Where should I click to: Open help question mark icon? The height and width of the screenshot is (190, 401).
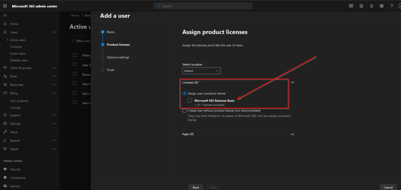[x=392, y=6]
